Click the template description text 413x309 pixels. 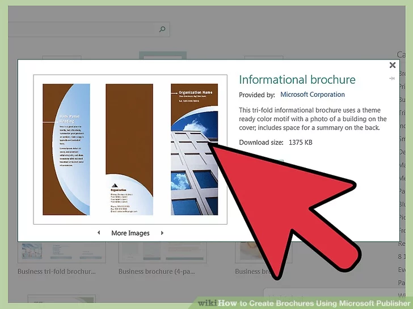pos(313,119)
